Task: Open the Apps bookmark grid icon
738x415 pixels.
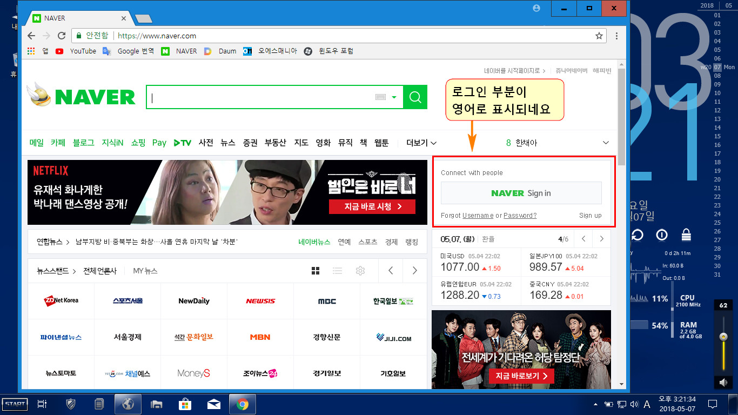Action: pyautogui.click(x=31, y=51)
